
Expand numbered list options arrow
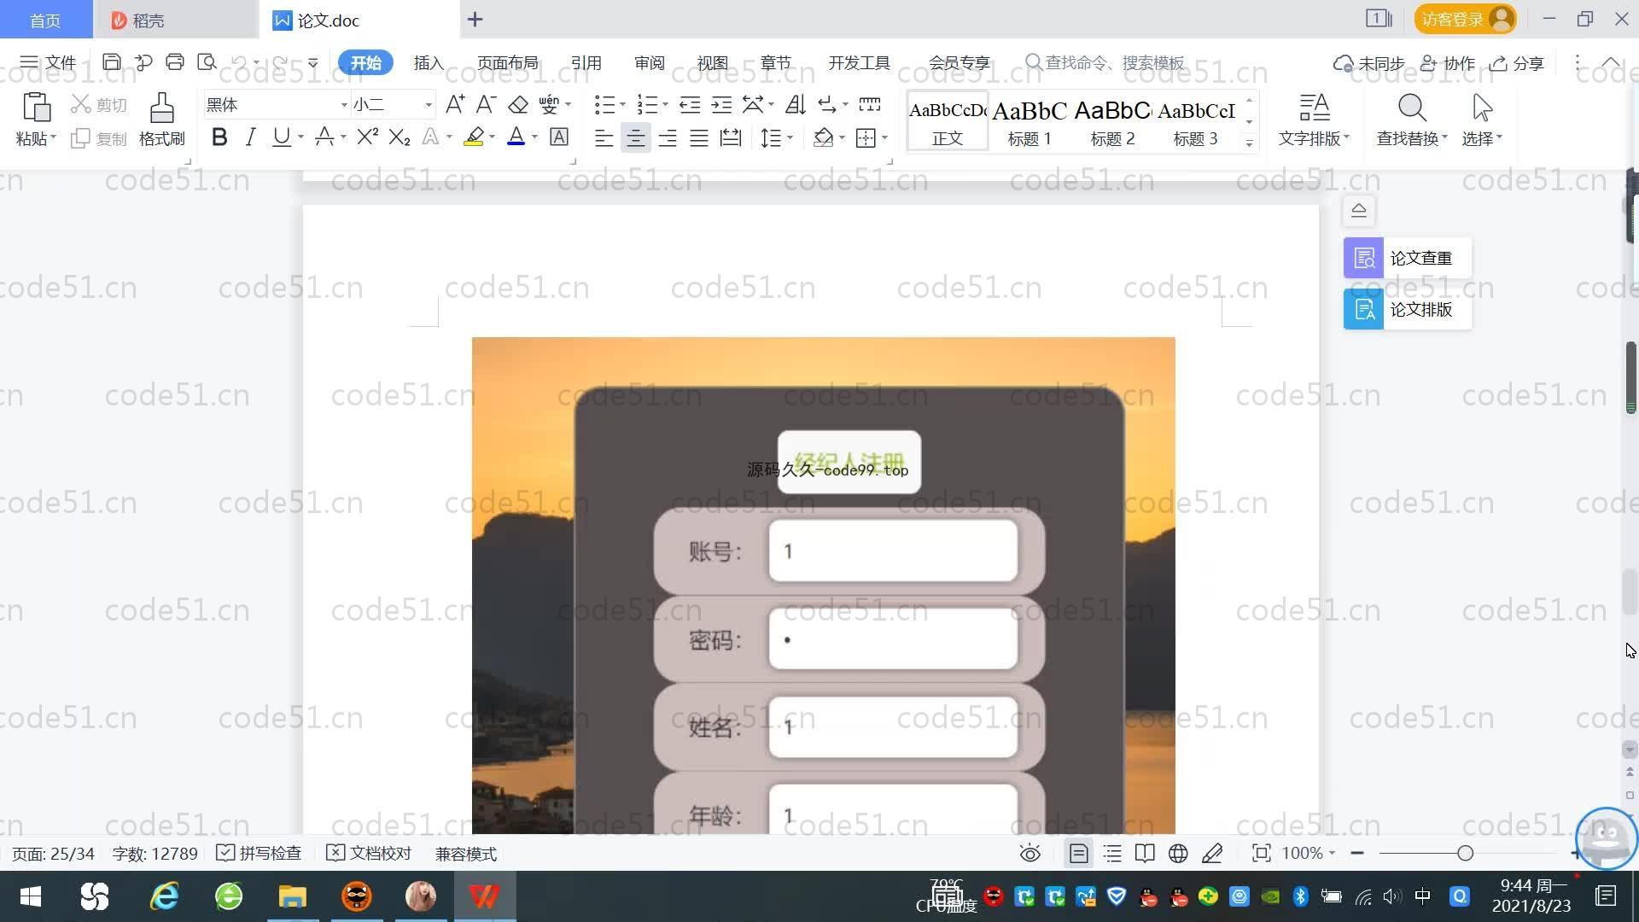(x=665, y=104)
